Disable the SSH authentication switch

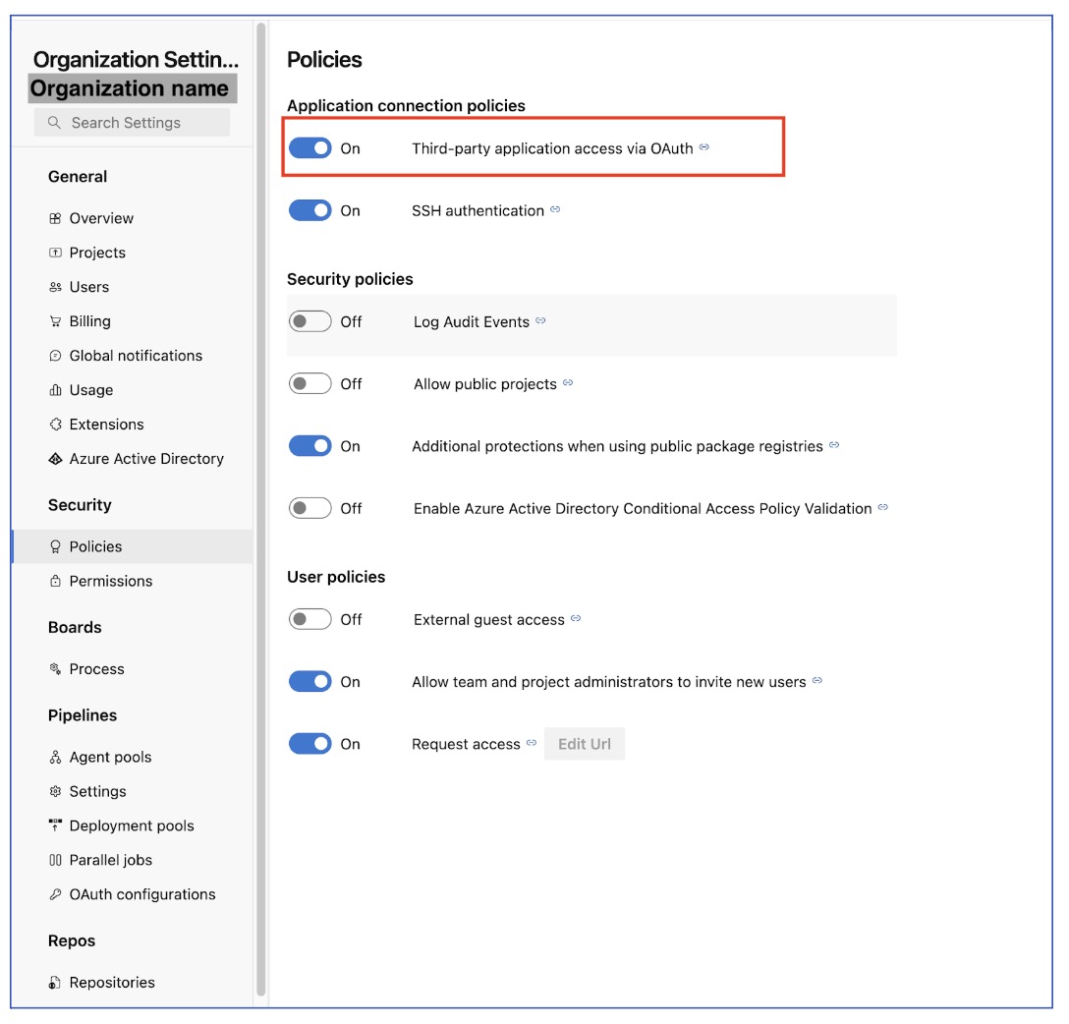(310, 210)
